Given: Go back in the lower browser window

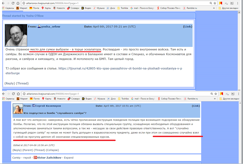Looking at the screenshot, I should tap(4, 94).
